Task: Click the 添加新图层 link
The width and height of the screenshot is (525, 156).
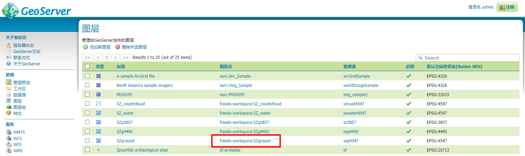Action: pos(100,47)
